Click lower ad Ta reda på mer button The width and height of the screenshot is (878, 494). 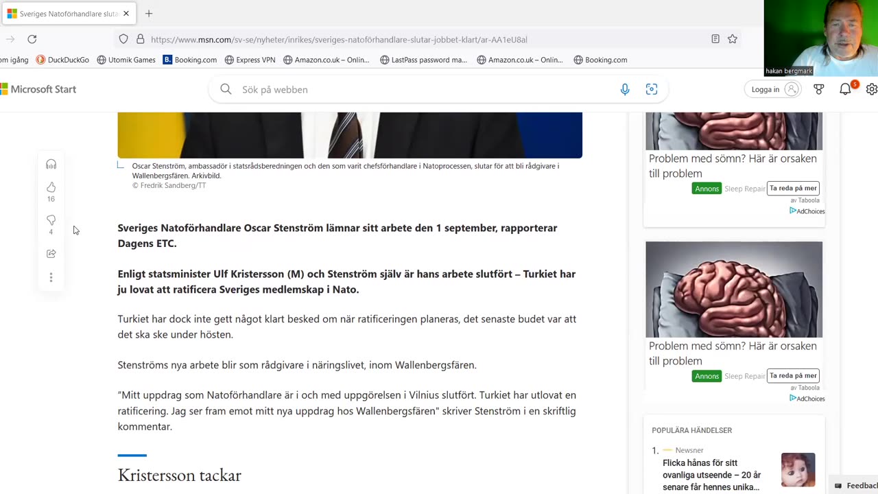point(793,375)
